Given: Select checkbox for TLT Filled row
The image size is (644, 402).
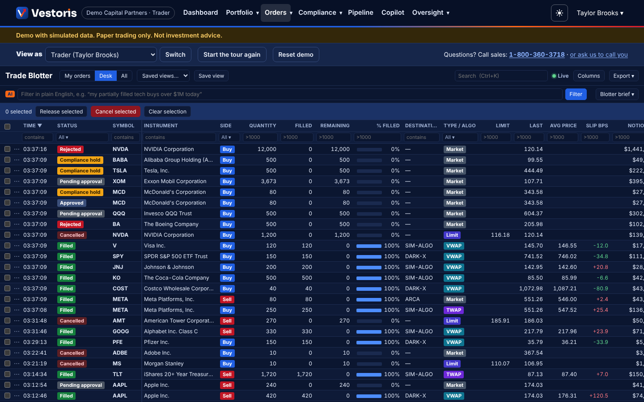Looking at the screenshot, I should [7, 374].
